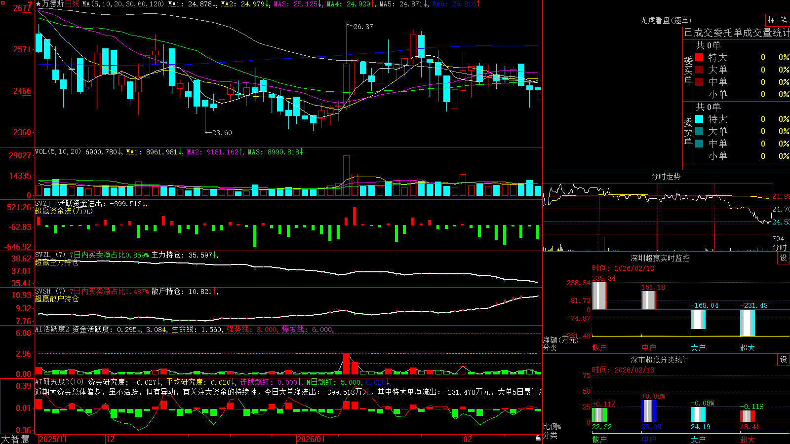Click the 委卖单 vertical section label
This screenshot has height=444, width=790.
point(688,132)
